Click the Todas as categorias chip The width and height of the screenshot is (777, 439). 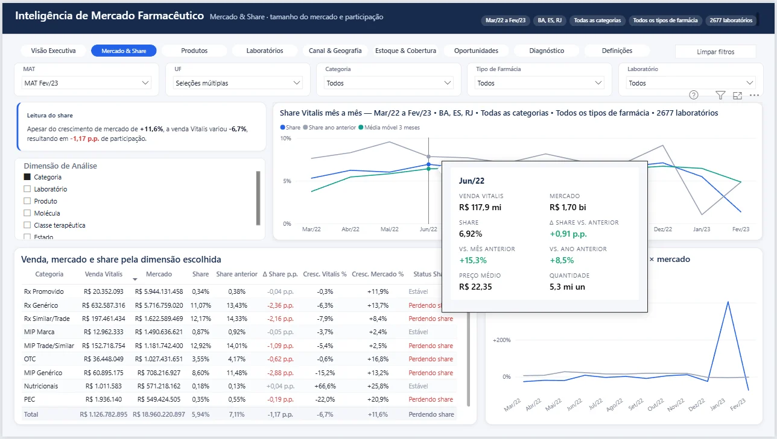pos(597,20)
